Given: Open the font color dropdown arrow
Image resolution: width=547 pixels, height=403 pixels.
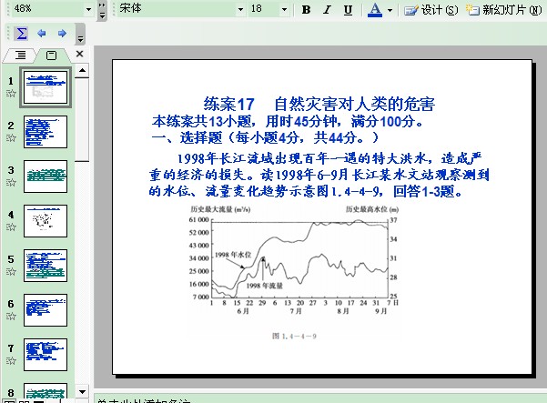Looking at the screenshot, I should point(390,10).
